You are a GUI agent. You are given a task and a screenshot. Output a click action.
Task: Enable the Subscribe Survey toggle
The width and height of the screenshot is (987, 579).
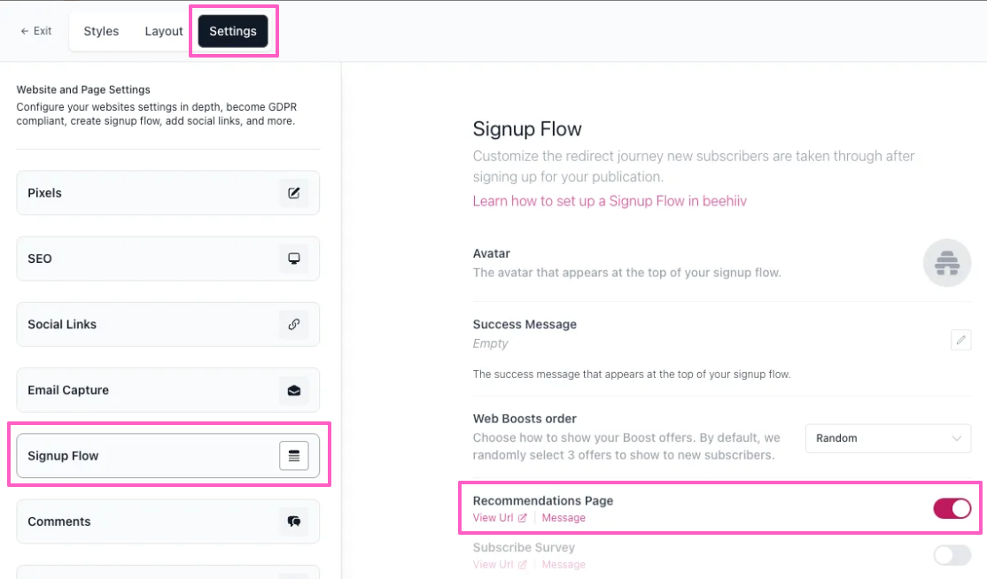(952, 555)
